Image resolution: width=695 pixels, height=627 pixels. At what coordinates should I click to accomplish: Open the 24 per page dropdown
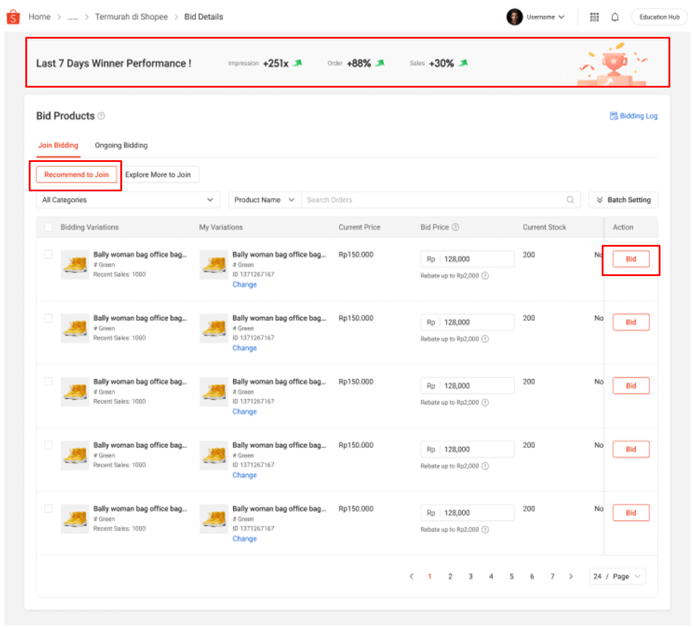(x=617, y=576)
